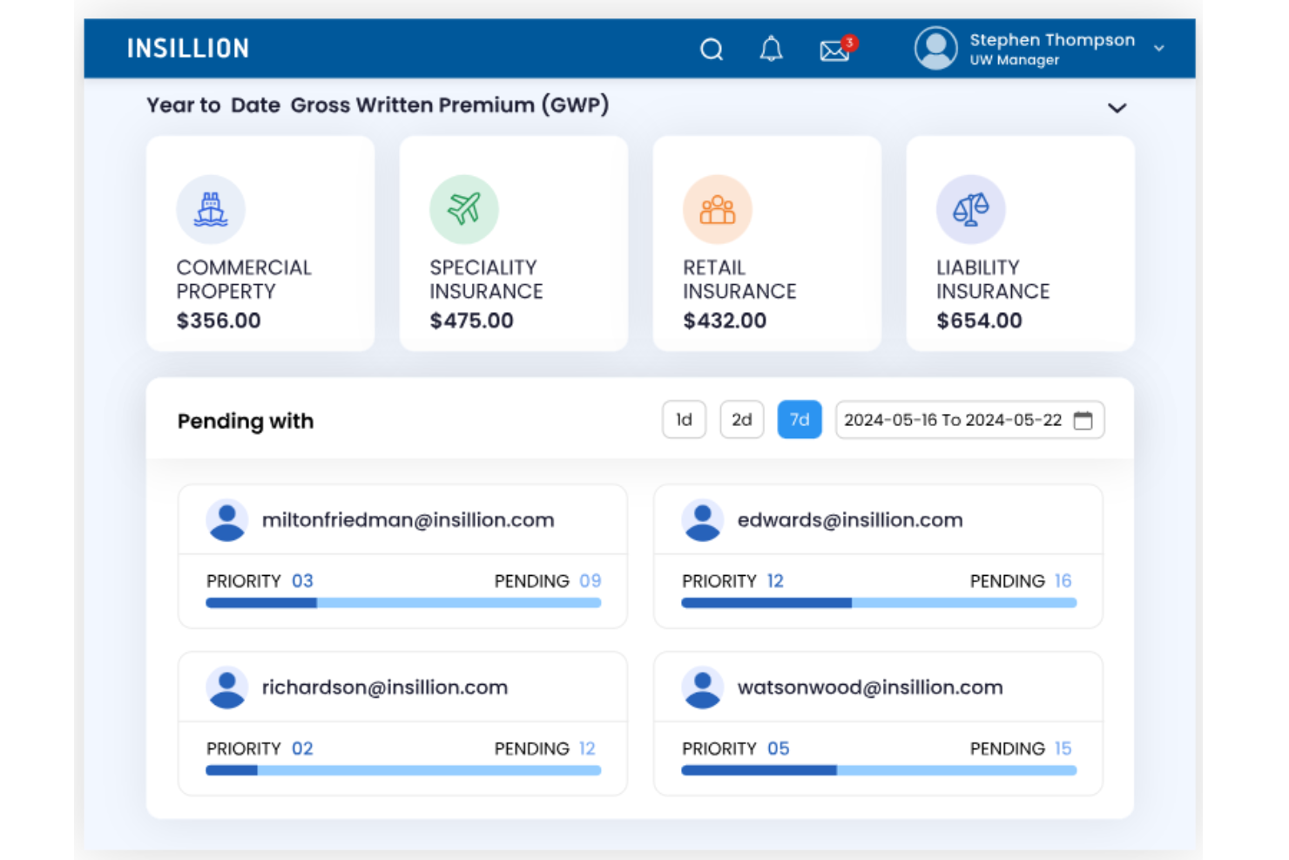Select the 2d time range
Image resolution: width=1289 pixels, height=860 pixels.
click(x=742, y=420)
